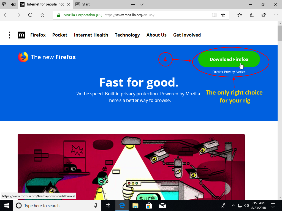This screenshot has height=211, width=282.
Task: Open the People icon in tray
Action: coord(223,206)
